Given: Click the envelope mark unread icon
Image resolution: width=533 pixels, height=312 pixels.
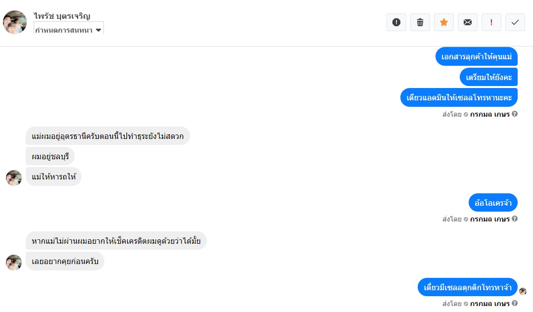Looking at the screenshot, I should click(468, 22).
